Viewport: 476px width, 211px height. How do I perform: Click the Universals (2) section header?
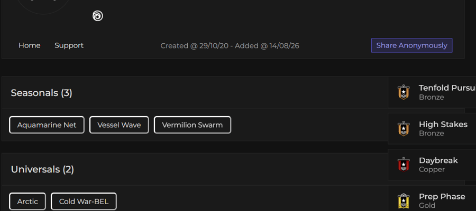tap(42, 169)
